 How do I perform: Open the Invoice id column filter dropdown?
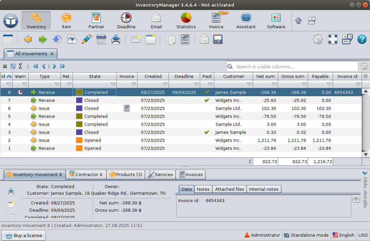(358, 84)
